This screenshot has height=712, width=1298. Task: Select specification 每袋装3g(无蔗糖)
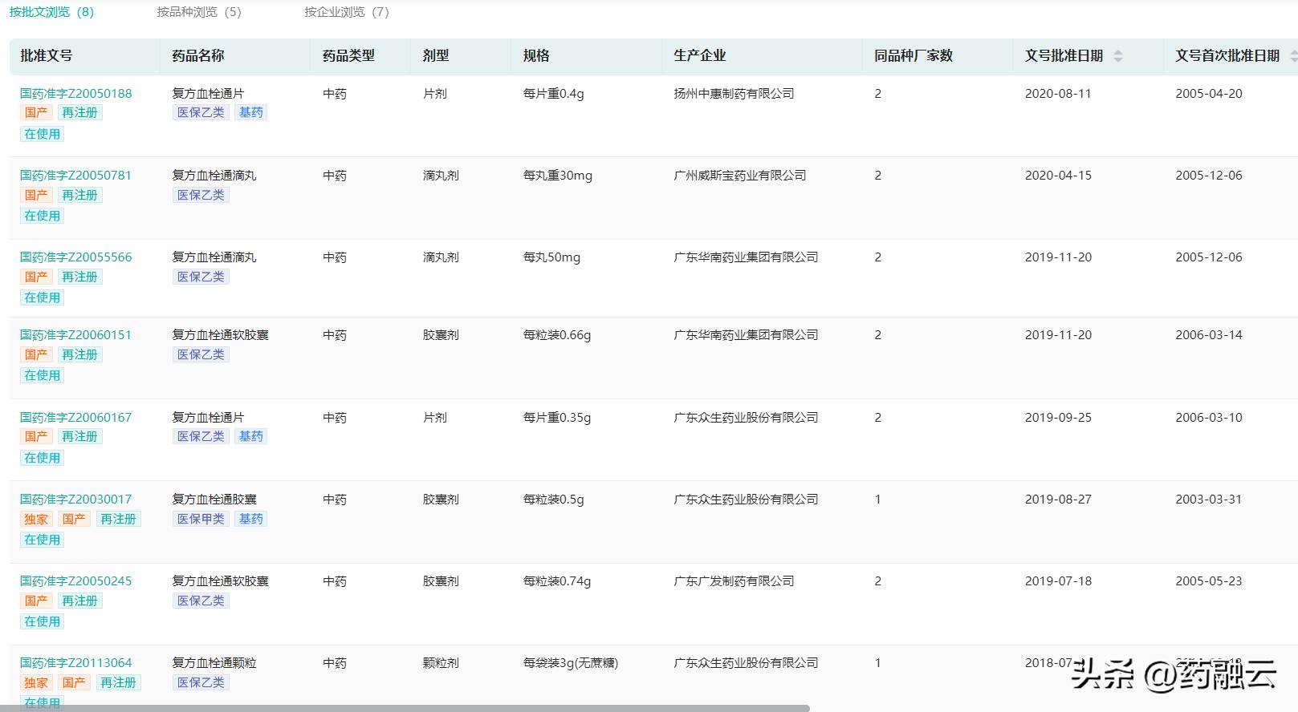(571, 662)
